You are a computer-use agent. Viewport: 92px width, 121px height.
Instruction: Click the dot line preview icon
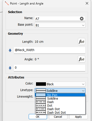point(41,105)
